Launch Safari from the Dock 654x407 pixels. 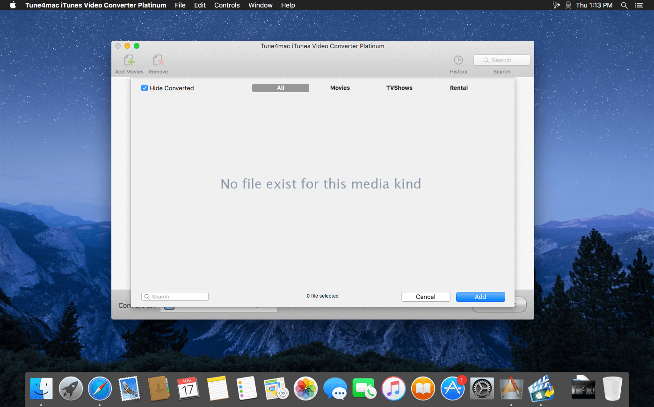click(100, 389)
